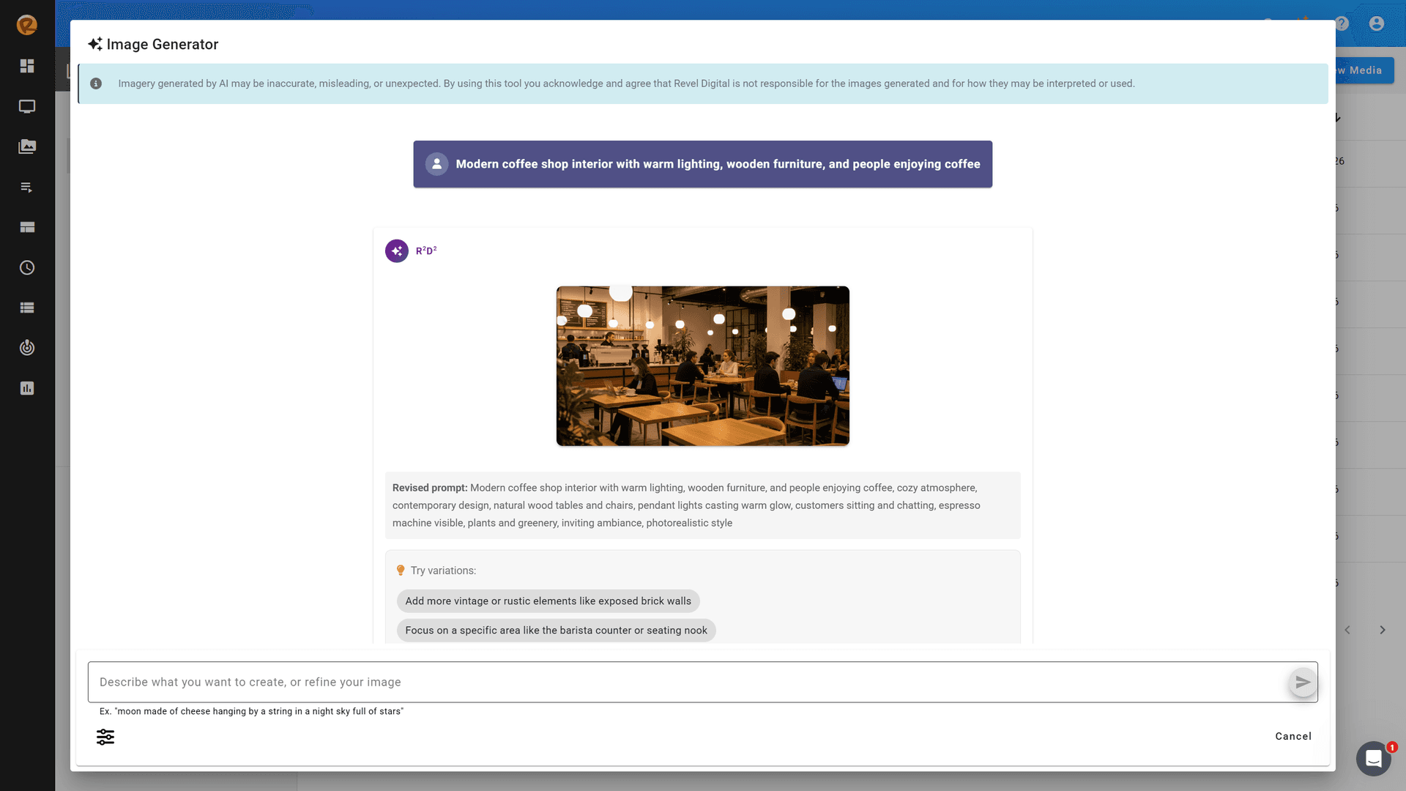Click Cancel in Image Generator dialog
The image size is (1406, 791).
point(1293,737)
